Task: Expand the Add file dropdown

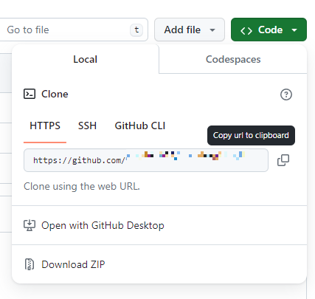Action: (190, 30)
